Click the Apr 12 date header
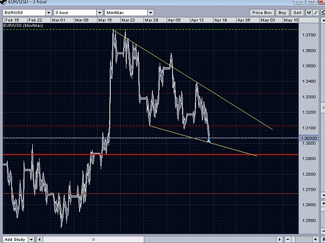The width and height of the screenshot is (325, 243). [197, 20]
